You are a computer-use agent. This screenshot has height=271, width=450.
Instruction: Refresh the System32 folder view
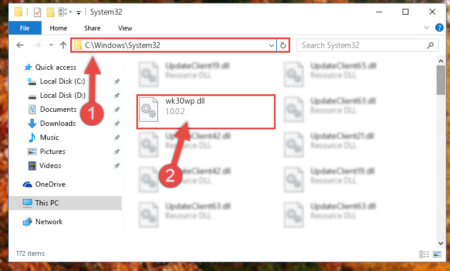283,45
